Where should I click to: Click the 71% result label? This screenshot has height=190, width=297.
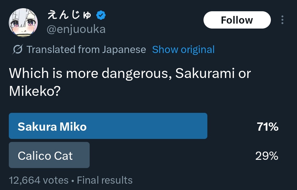click(x=268, y=127)
